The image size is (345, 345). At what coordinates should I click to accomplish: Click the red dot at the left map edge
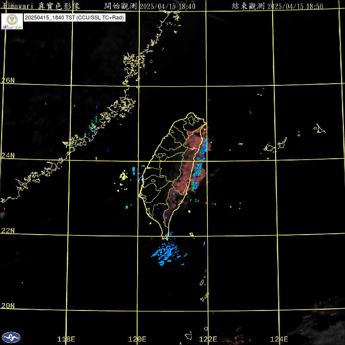pos(4,209)
